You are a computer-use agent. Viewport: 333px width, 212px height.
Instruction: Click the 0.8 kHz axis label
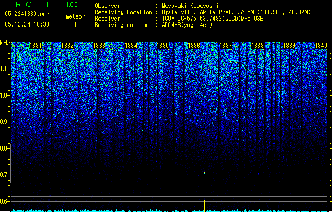tap(5, 148)
